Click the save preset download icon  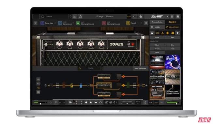pos(75,16)
